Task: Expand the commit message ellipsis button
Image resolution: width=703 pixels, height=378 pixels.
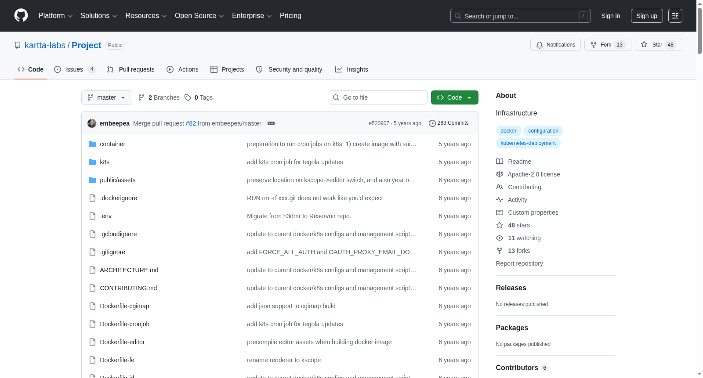Action: point(271,123)
